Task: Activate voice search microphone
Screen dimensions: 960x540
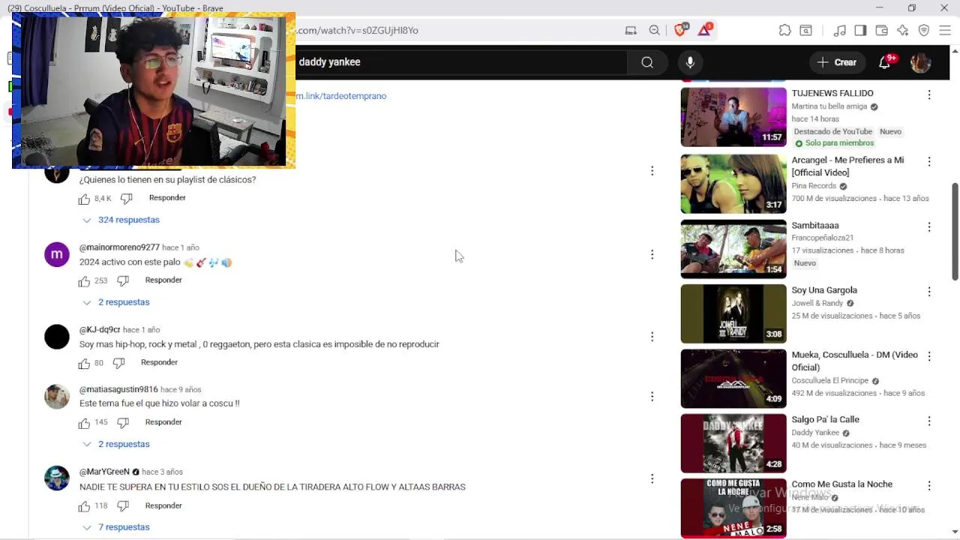Action: pyautogui.click(x=690, y=62)
